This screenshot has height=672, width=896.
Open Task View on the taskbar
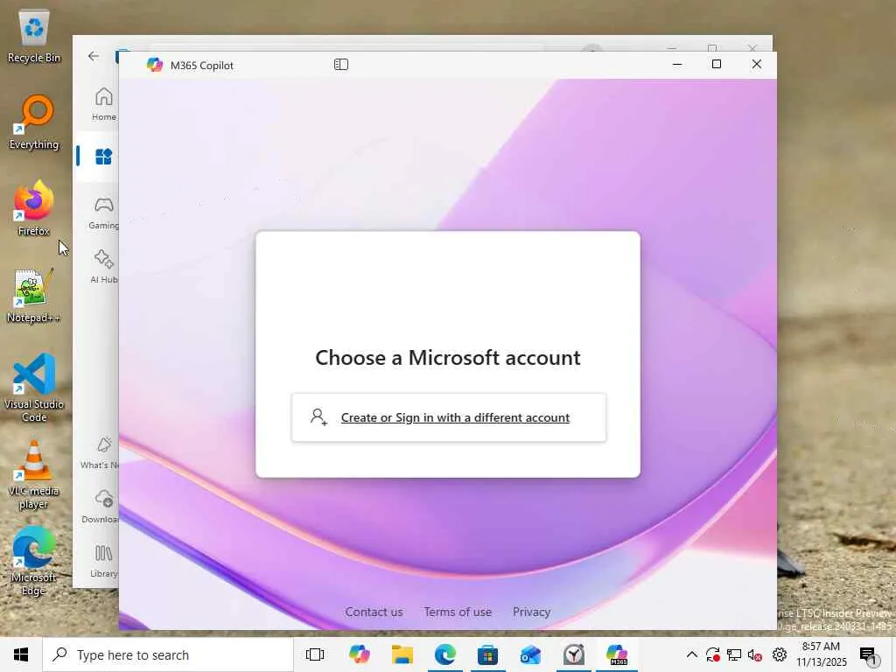tap(315, 654)
